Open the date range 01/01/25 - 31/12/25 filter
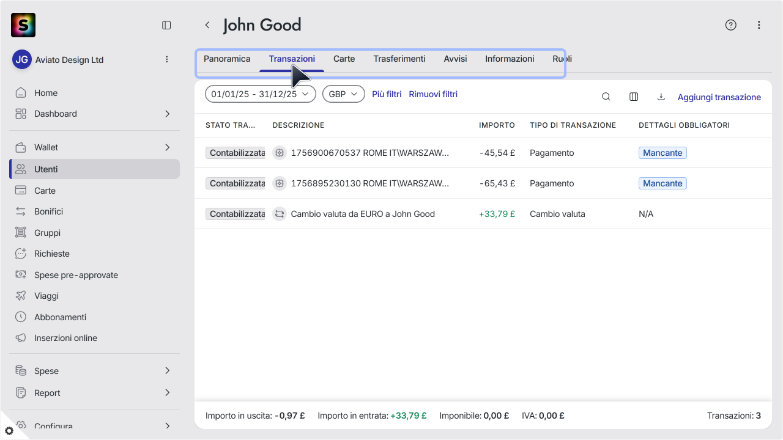Viewport: 783px width, 440px height. point(260,94)
